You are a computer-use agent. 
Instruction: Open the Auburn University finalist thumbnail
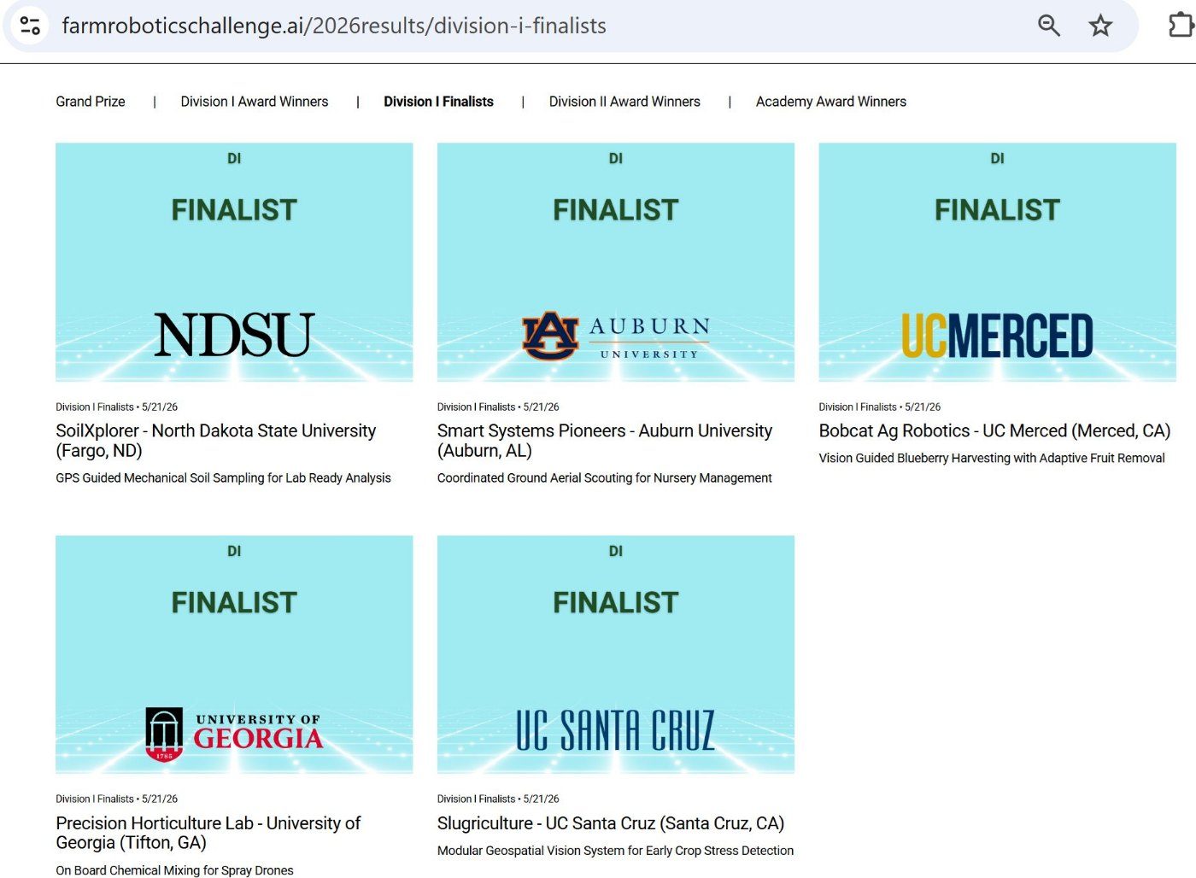(616, 261)
